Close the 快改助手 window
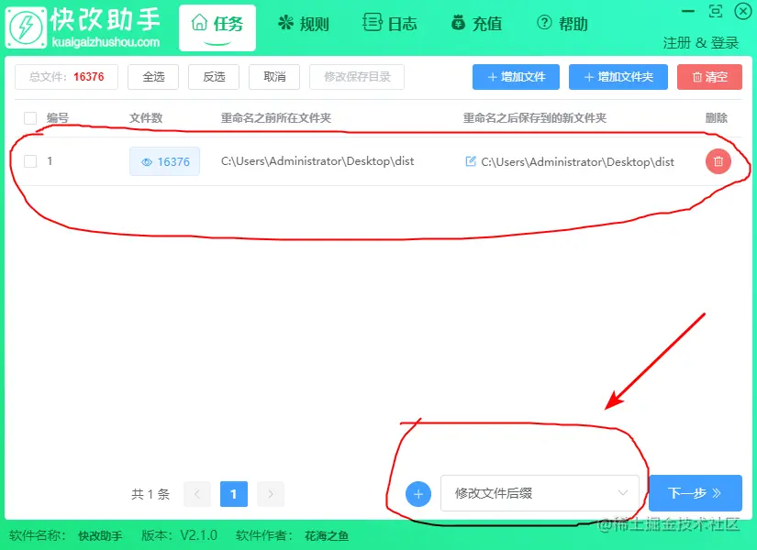 (x=743, y=11)
